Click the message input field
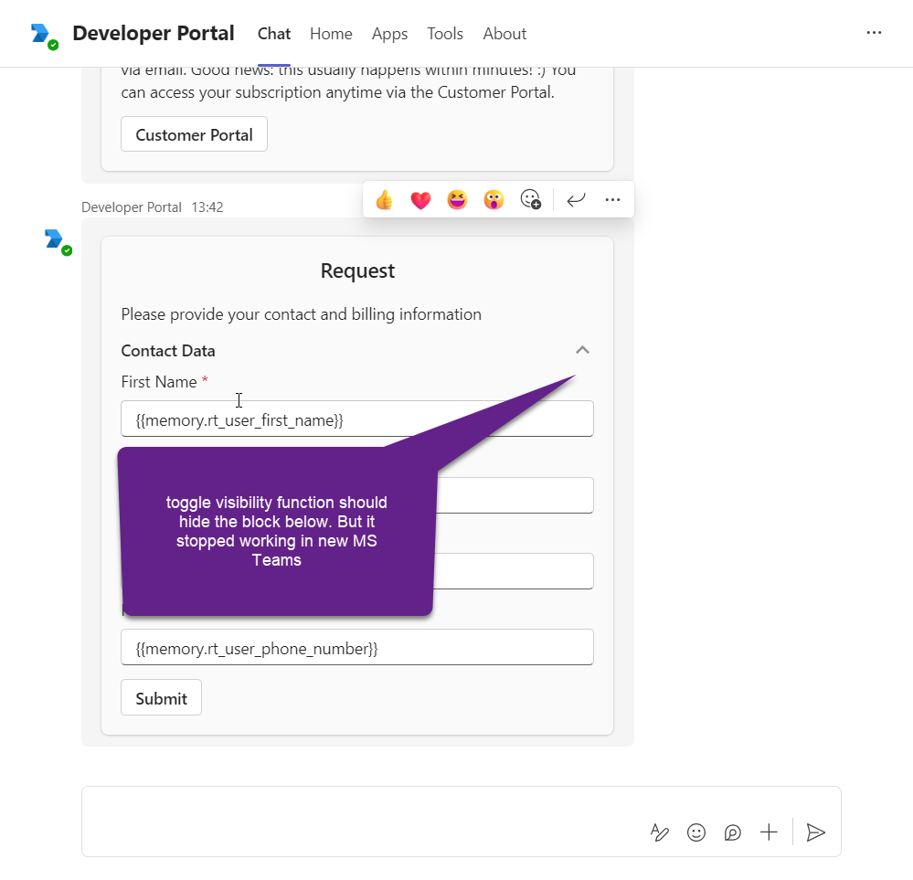This screenshot has width=913, height=880. tap(366, 820)
